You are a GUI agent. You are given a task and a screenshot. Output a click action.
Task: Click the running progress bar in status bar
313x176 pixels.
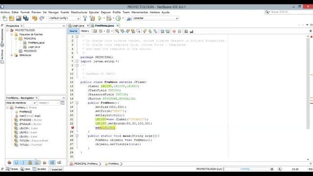point(246,169)
